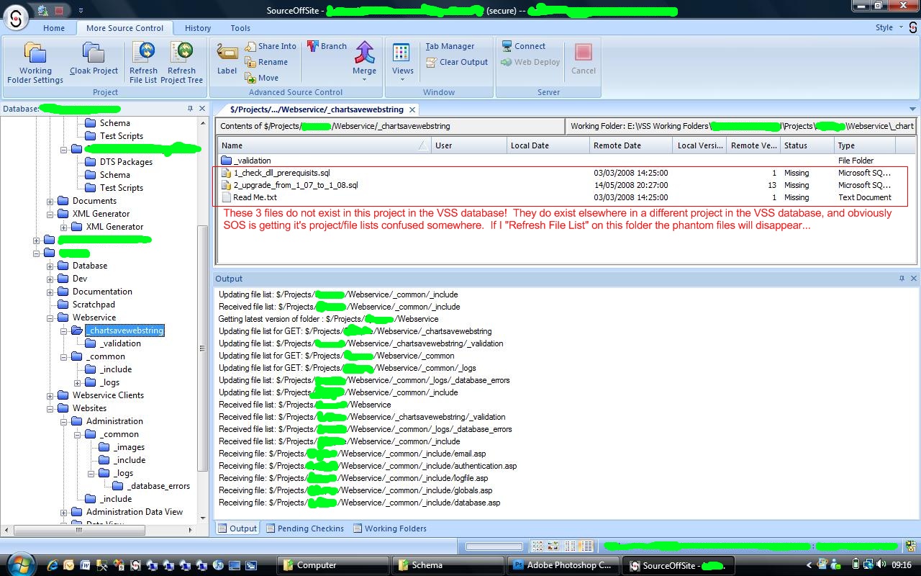Switch to the Home ribbon tab

[x=54, y=28]
